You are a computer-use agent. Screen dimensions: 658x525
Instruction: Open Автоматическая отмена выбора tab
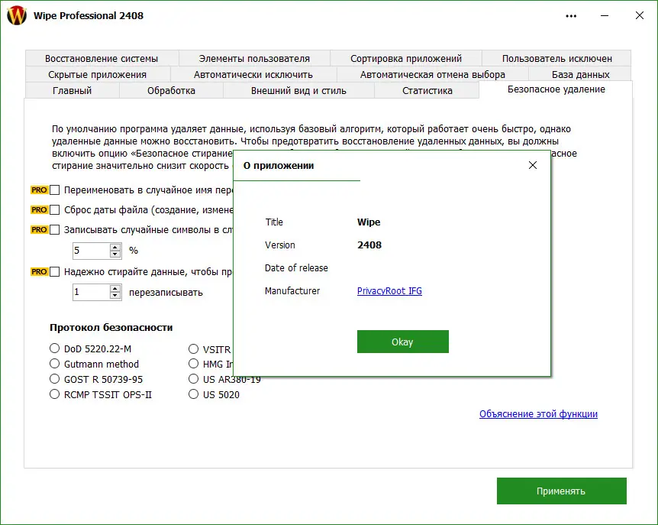432,74
